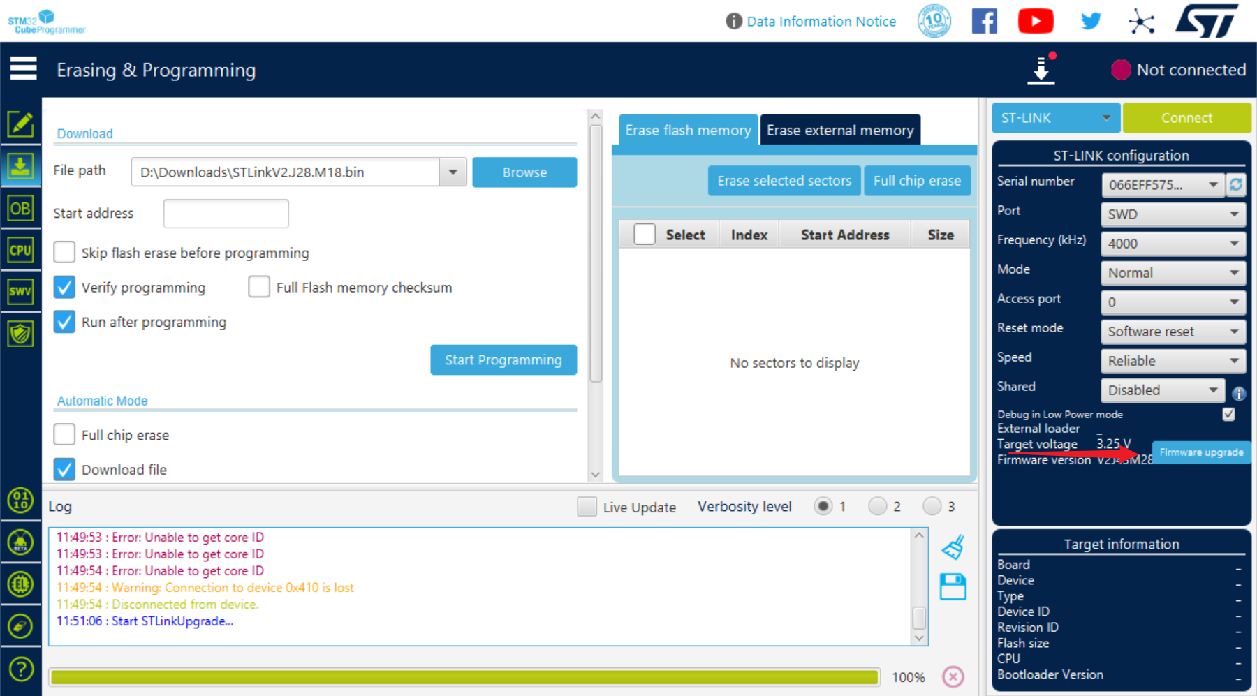Click Erase selected sectors button
Viewport: 1257px width, 696px height.
tap(784, 180)
